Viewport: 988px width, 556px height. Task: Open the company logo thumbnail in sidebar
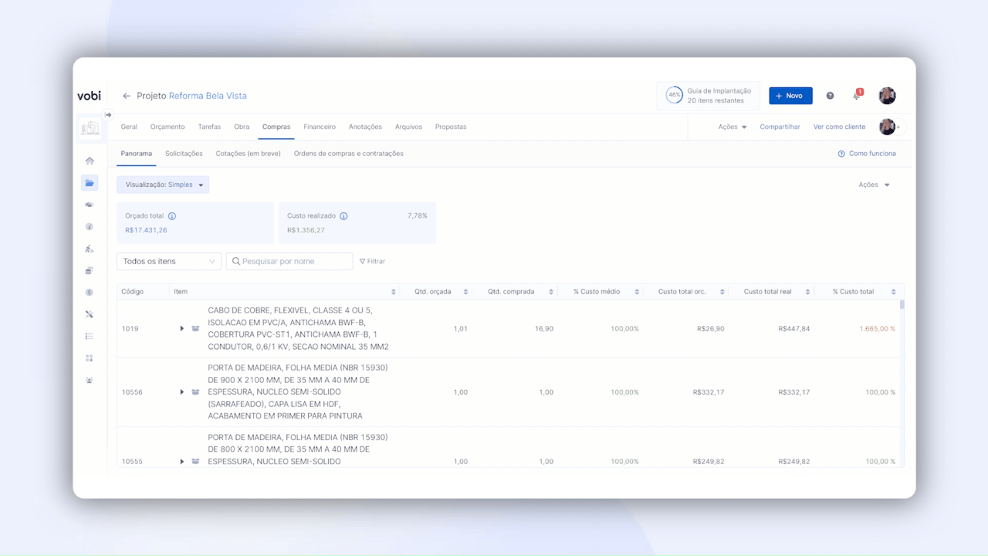point(90,127)
